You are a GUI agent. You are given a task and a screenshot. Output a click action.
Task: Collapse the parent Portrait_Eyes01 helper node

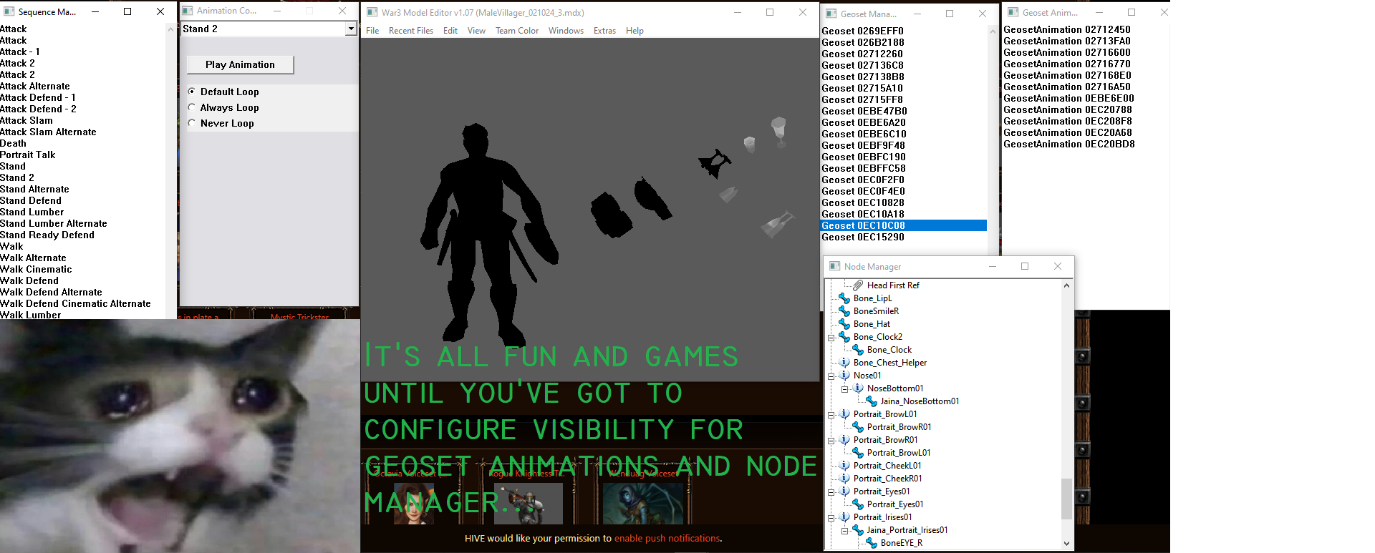pyautogui.click(x=831, y=491)
